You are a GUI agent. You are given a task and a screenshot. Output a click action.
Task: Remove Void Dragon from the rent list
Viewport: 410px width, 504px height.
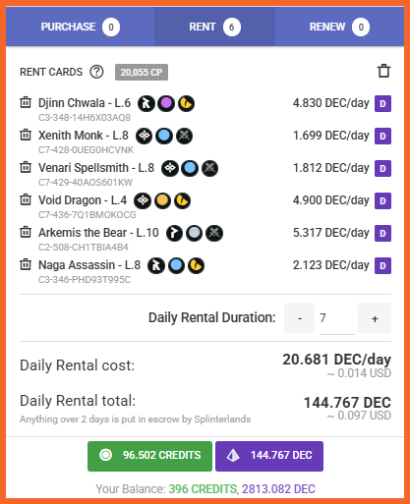[x=26, y=199]
